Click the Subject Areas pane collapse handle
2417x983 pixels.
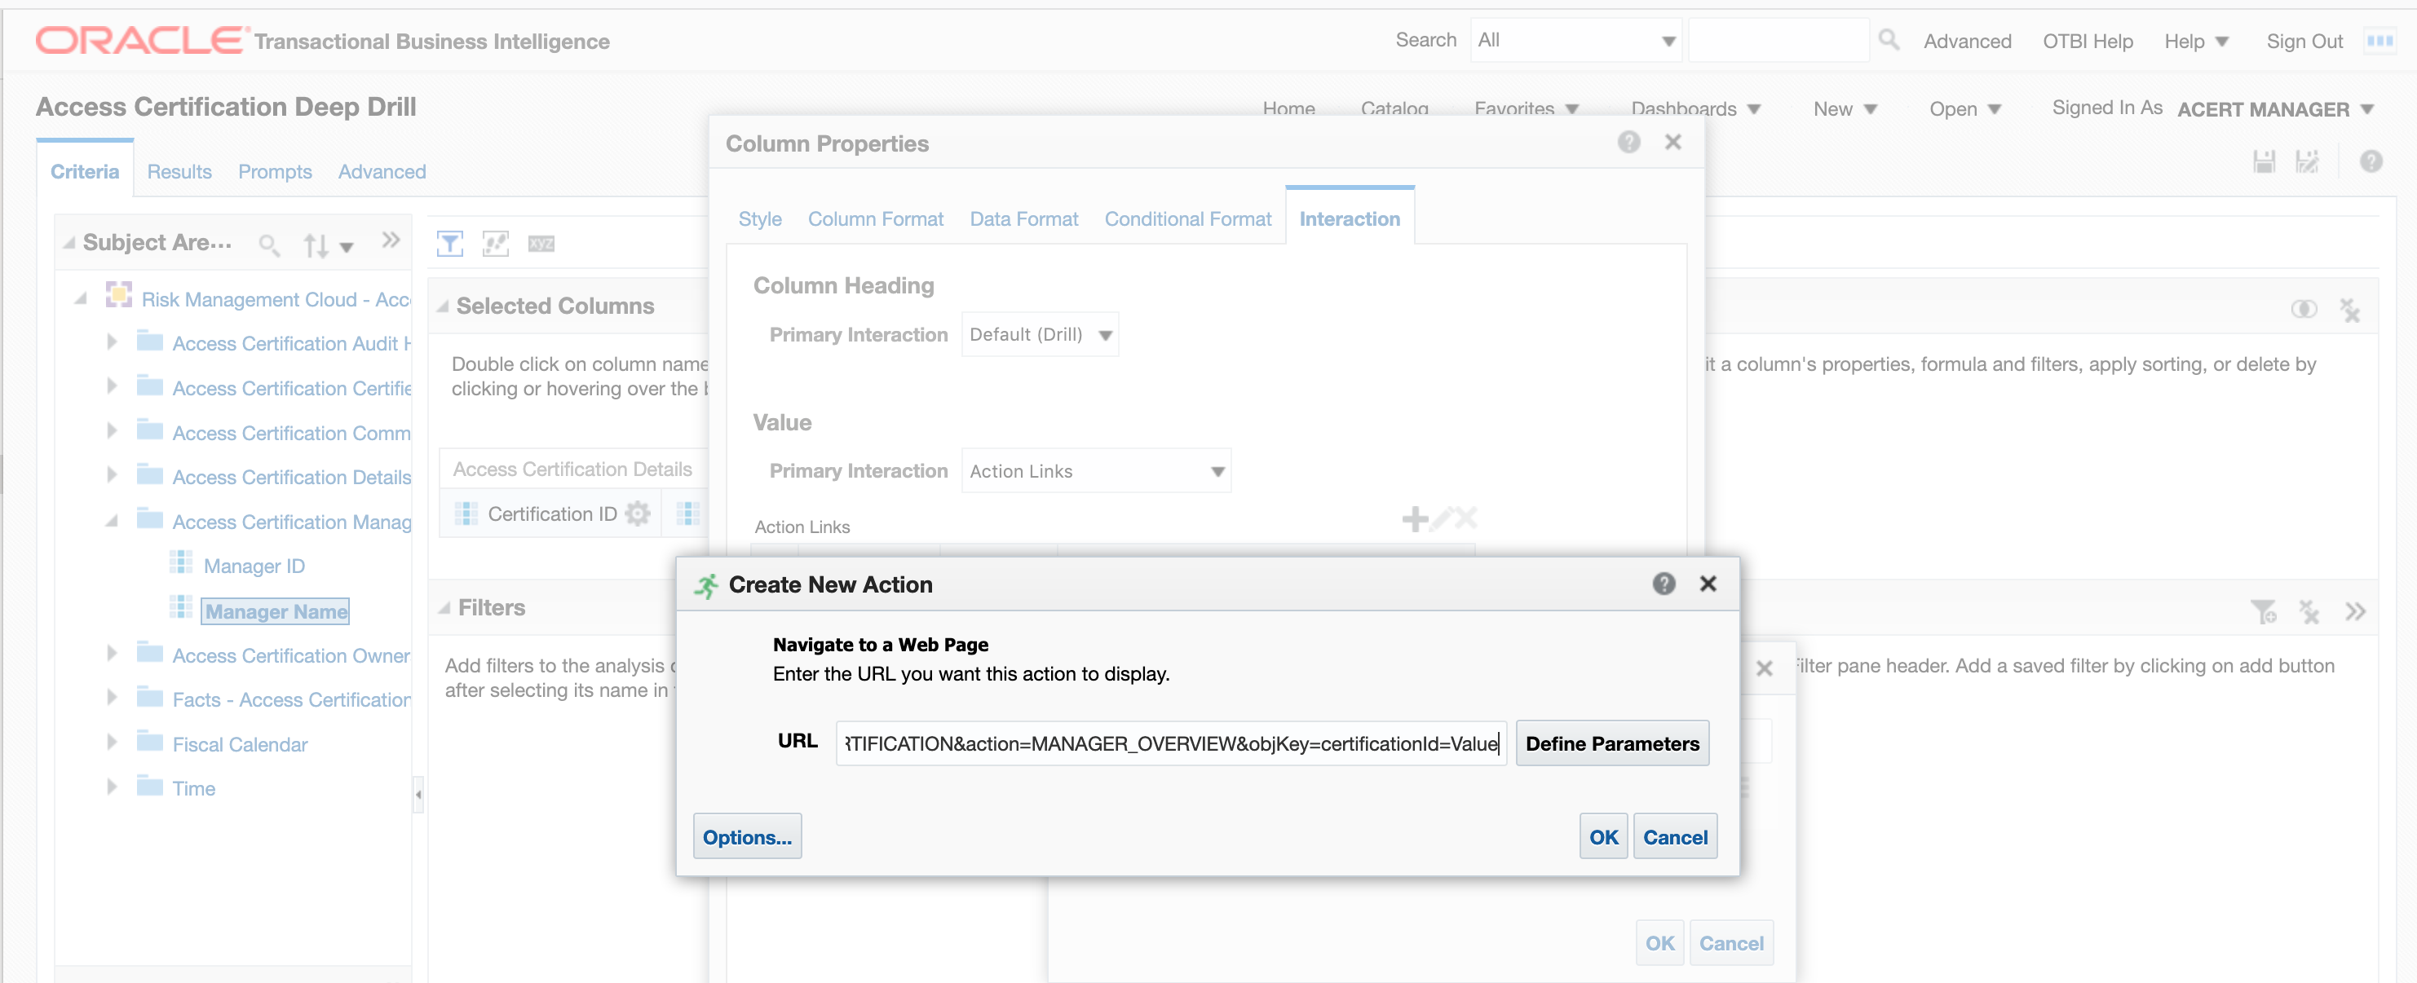coord(418,795)
